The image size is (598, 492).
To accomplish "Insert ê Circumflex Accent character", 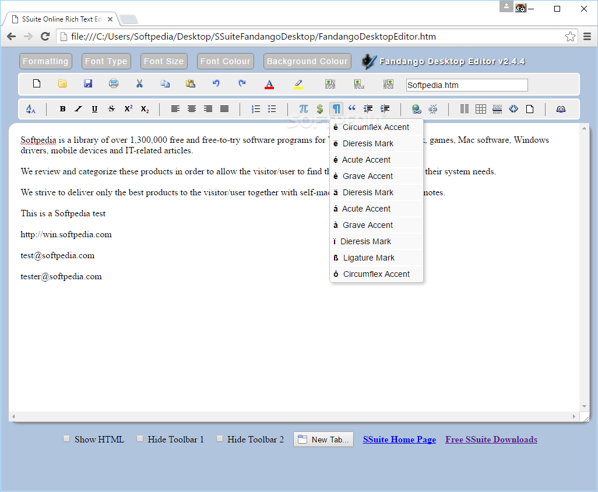I will coord(377,128).
